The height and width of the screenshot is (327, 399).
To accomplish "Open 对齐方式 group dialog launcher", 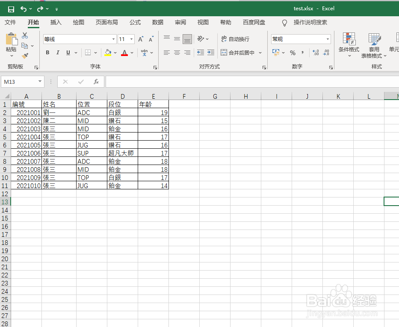I will pos(264,68).
